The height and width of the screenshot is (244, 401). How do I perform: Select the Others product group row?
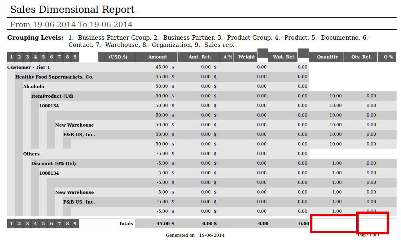pos(32,154)
